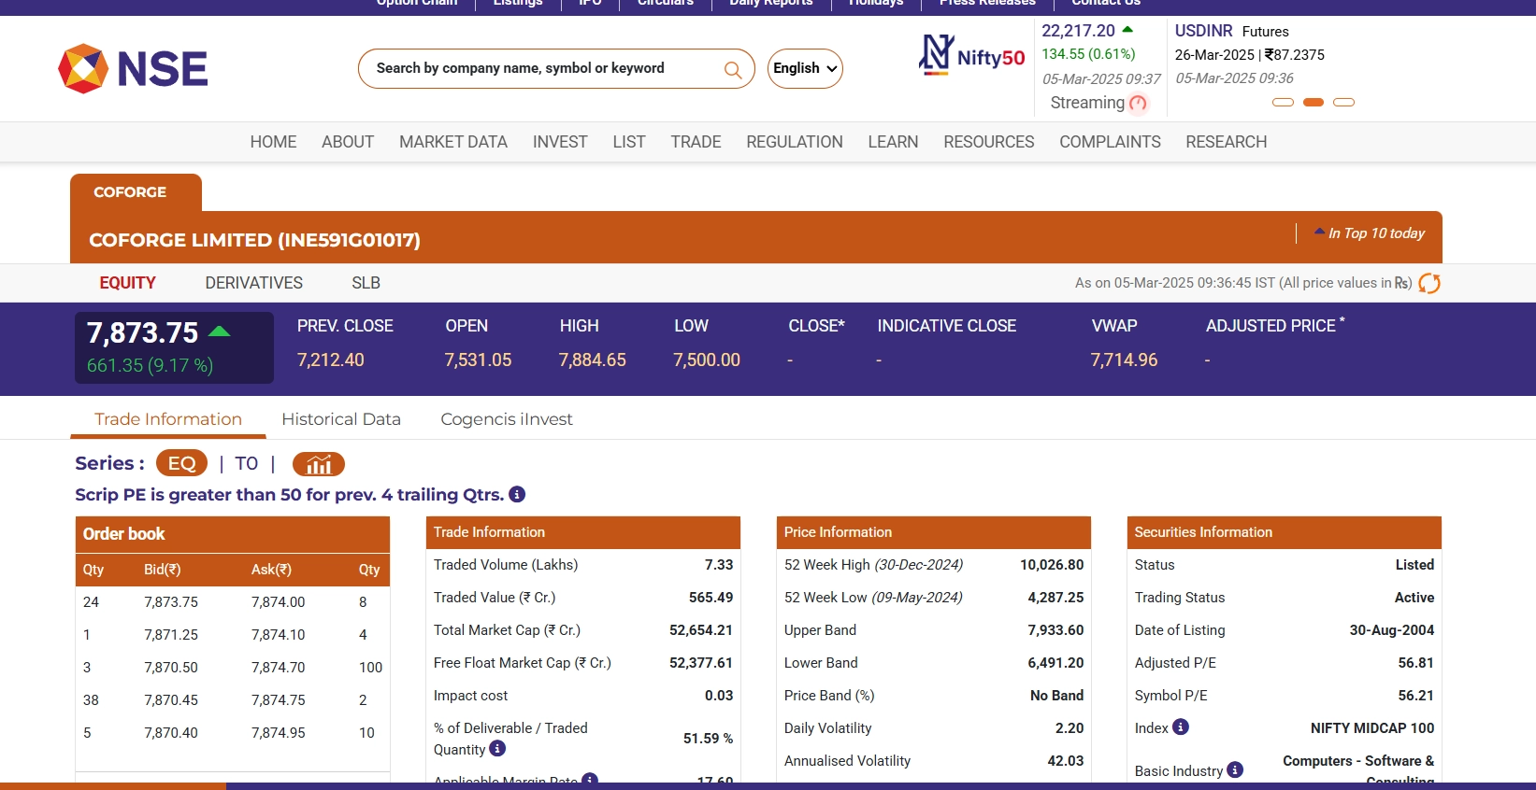Click the NSE logo
Image resolution: width=1536 pixels, height=790 pixels.
point(133,69)
